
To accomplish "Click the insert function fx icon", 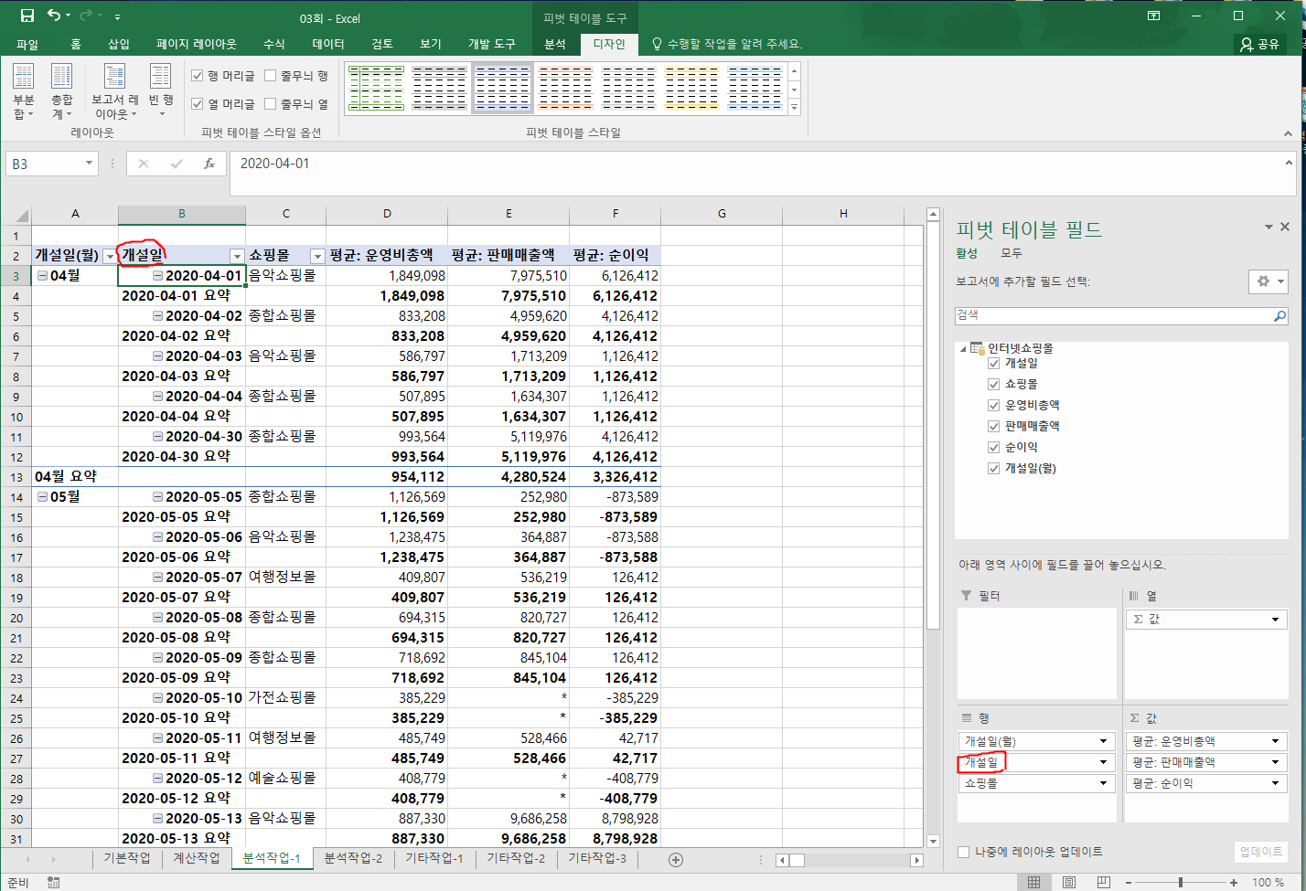I will coord(209,164).
